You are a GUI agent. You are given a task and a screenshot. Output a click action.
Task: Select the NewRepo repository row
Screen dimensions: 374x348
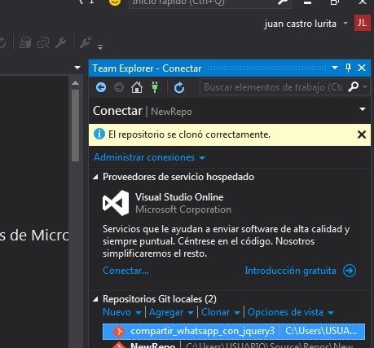[x=234, y=345]
